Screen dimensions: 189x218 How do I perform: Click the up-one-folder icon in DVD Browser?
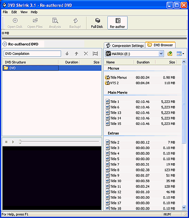click(x=170, y=54)
